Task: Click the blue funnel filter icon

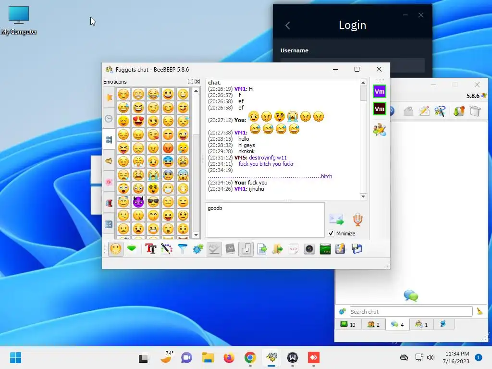Action: coord(182,249)
